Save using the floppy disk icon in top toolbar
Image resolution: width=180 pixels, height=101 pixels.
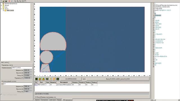point(6,1)
